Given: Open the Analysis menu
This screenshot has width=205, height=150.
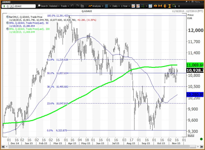Looking at the screenshot, I should click(96, 6).
